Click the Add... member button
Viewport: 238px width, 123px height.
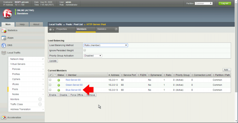tap(227, 70)
